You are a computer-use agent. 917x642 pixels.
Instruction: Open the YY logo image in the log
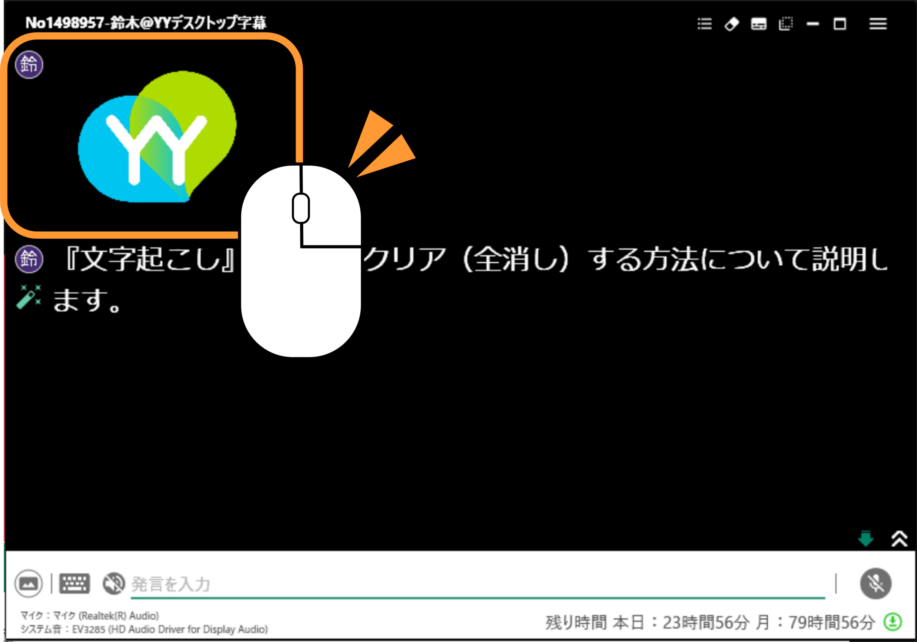157,137
